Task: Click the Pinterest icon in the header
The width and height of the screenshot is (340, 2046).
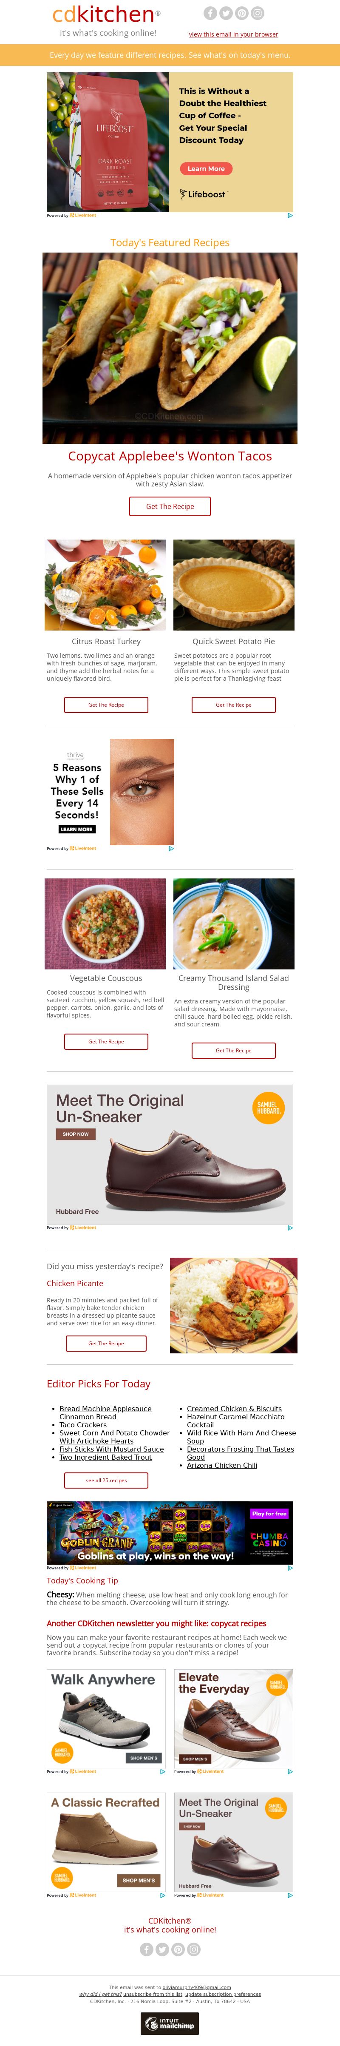Action: coord(241,13)
